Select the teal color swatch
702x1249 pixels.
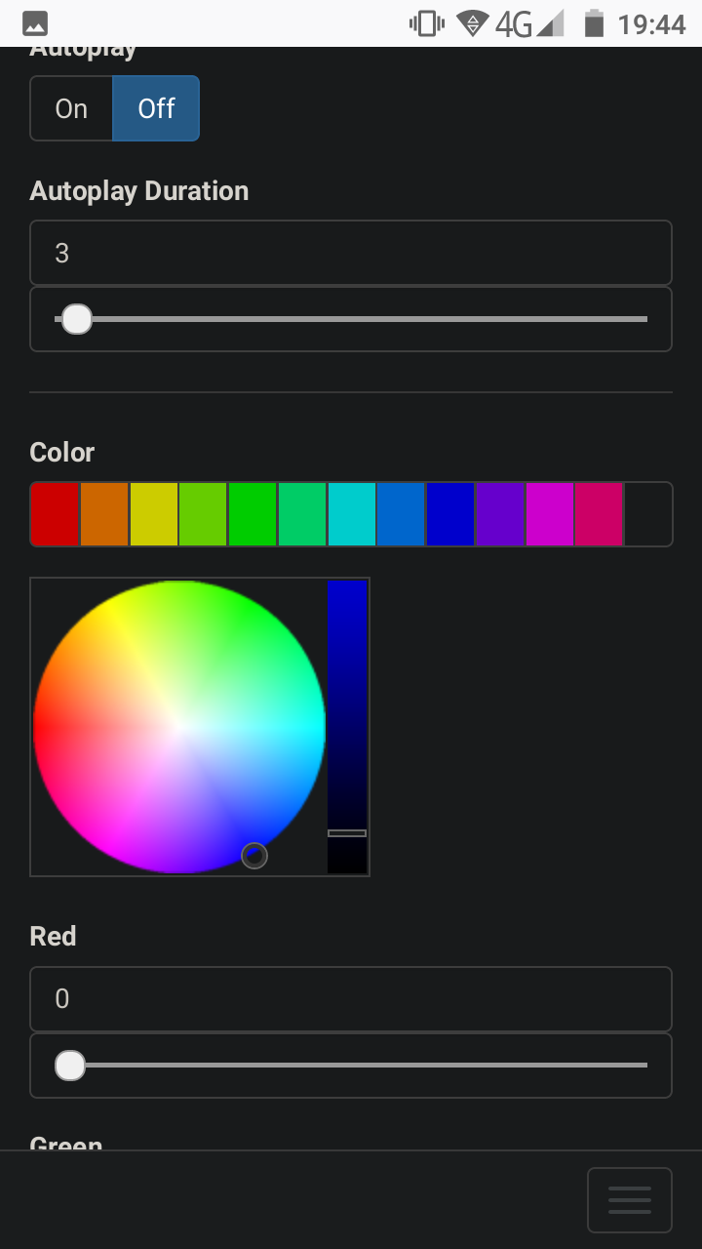coord(302,513)
